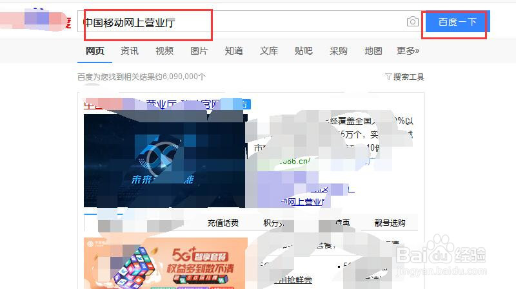Click result count text 百度为您找到相关结果约6,090,000个

click(141, 77)
